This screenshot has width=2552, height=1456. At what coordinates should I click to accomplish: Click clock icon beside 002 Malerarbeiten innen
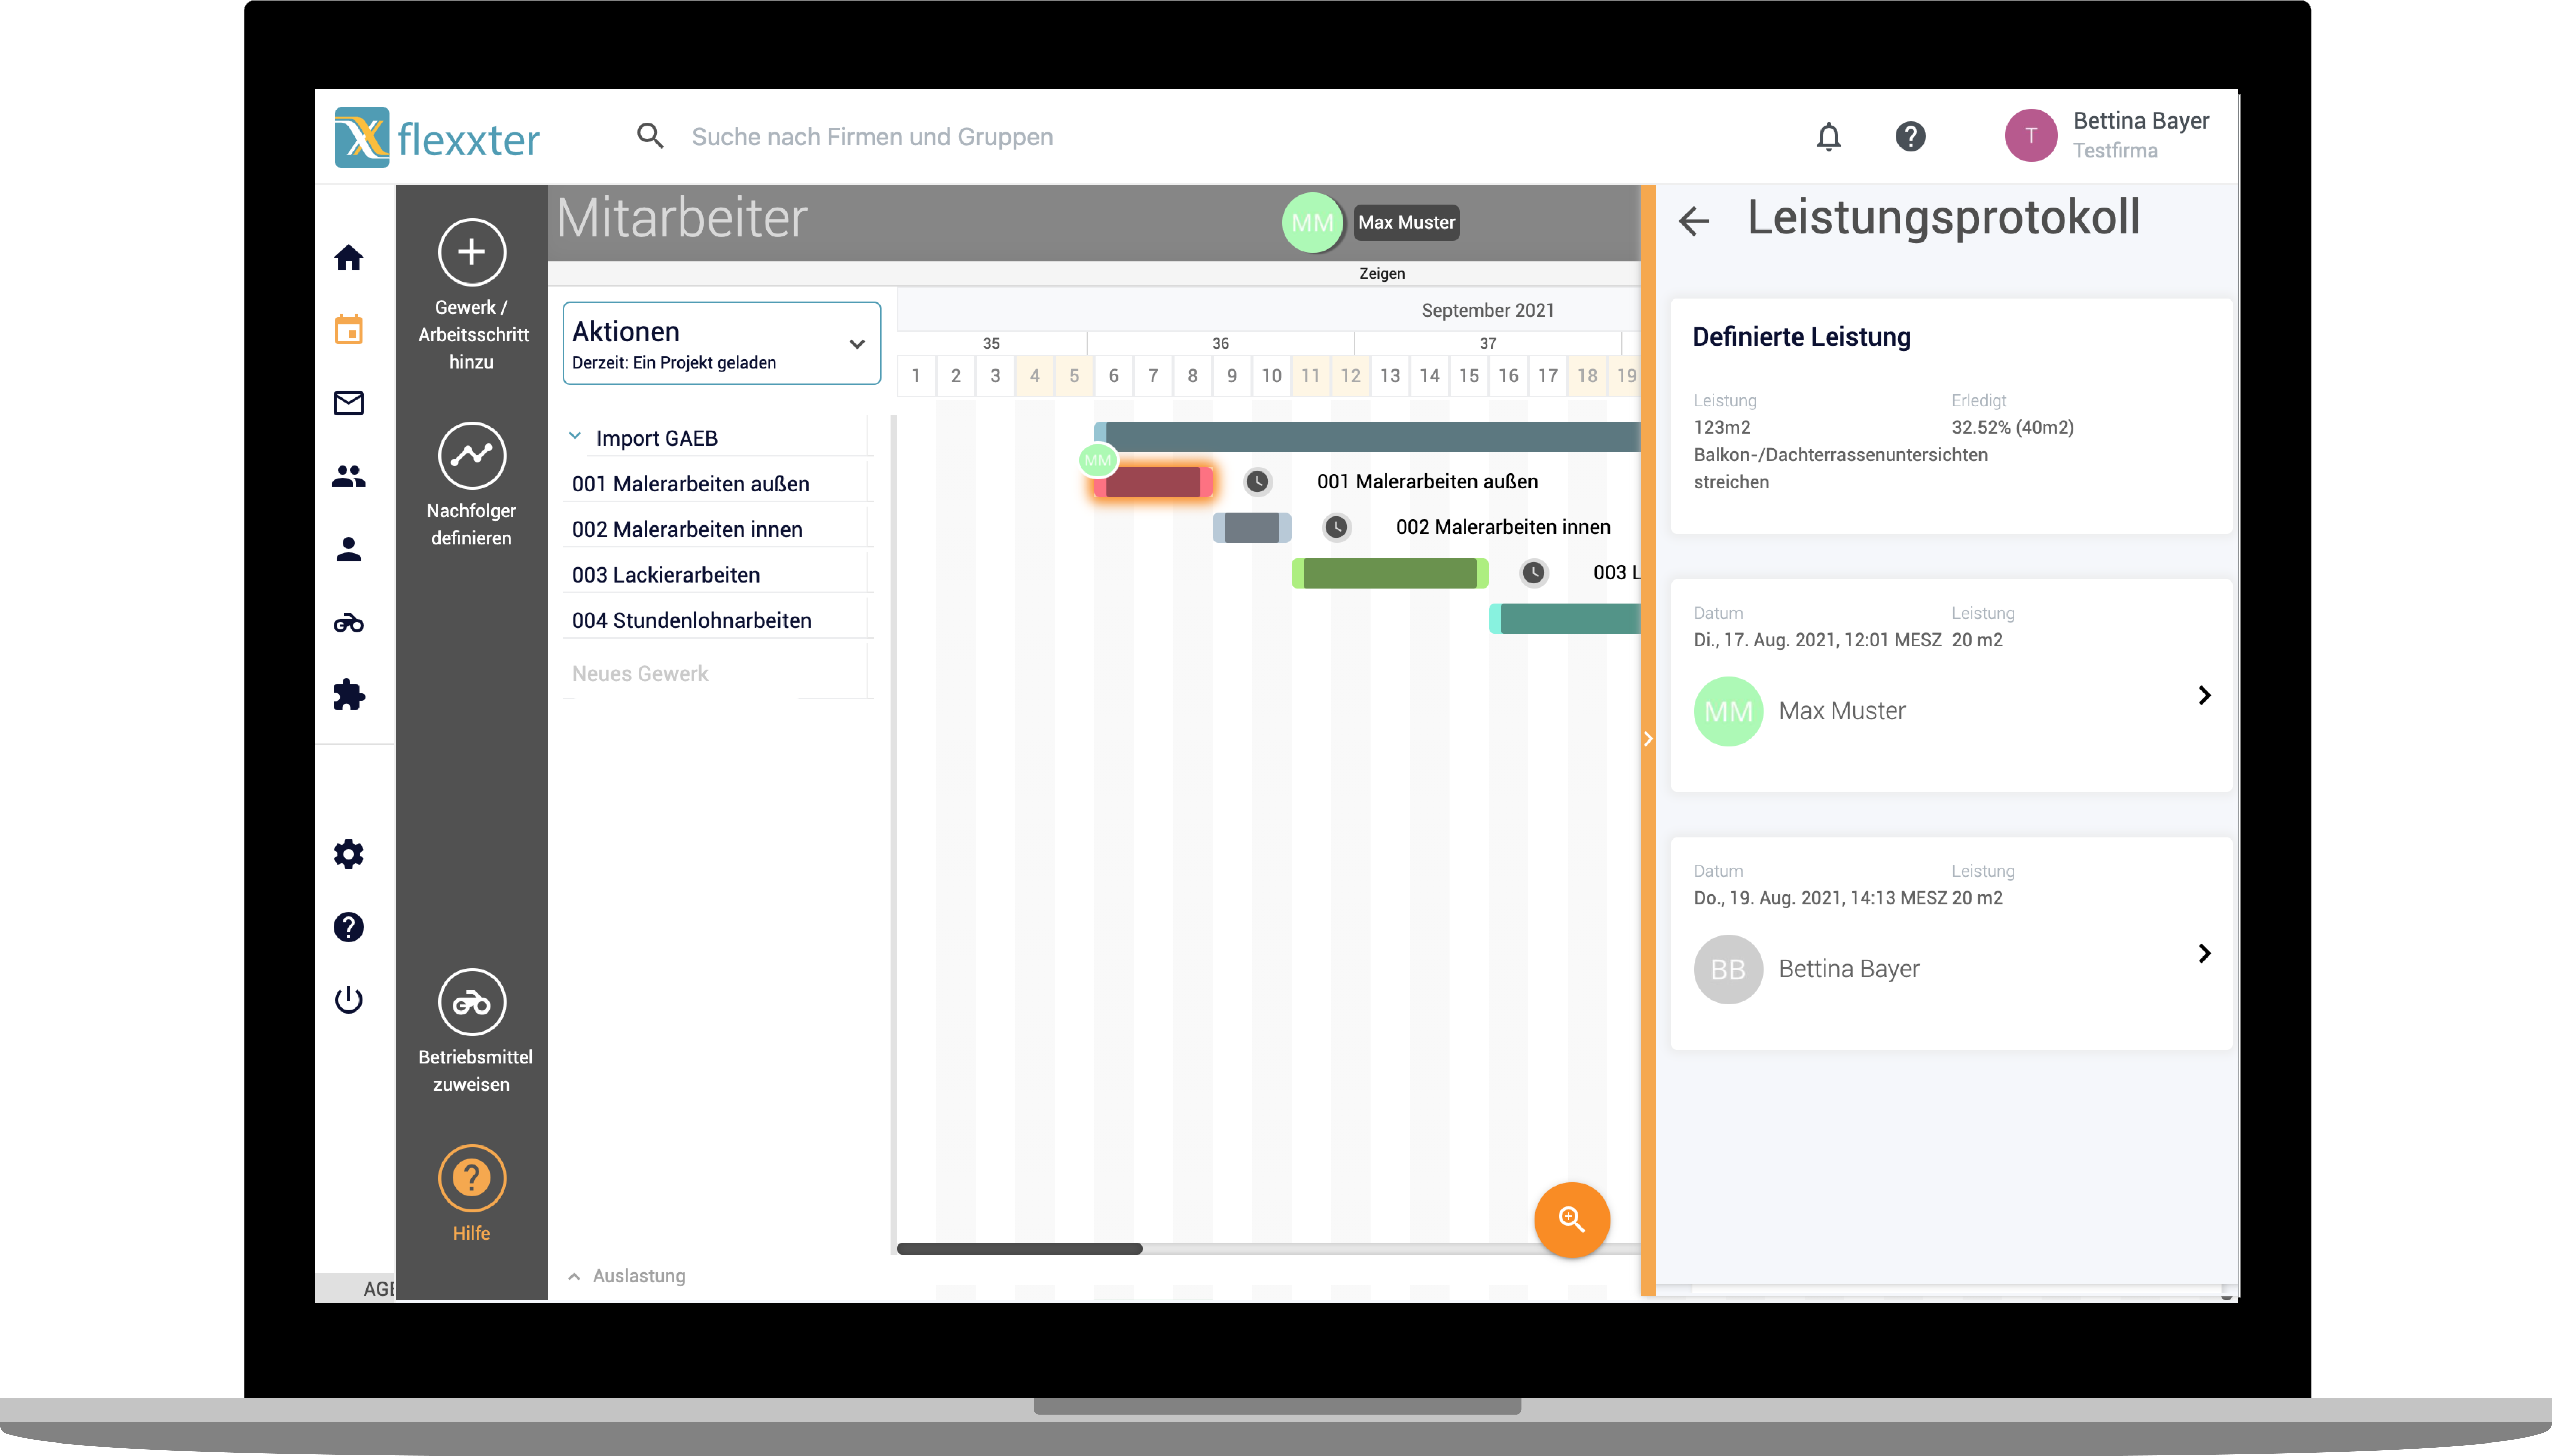coord(1336,527)
